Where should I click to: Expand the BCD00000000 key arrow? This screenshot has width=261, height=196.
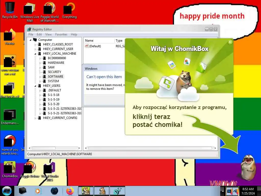pos(40,58)
